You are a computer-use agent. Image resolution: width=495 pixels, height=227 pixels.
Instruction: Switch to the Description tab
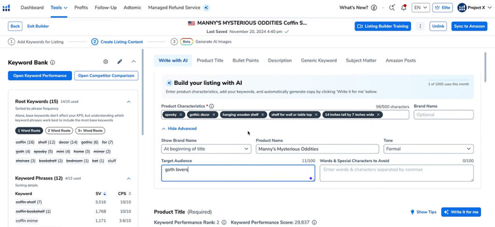(x=280, y=60)
